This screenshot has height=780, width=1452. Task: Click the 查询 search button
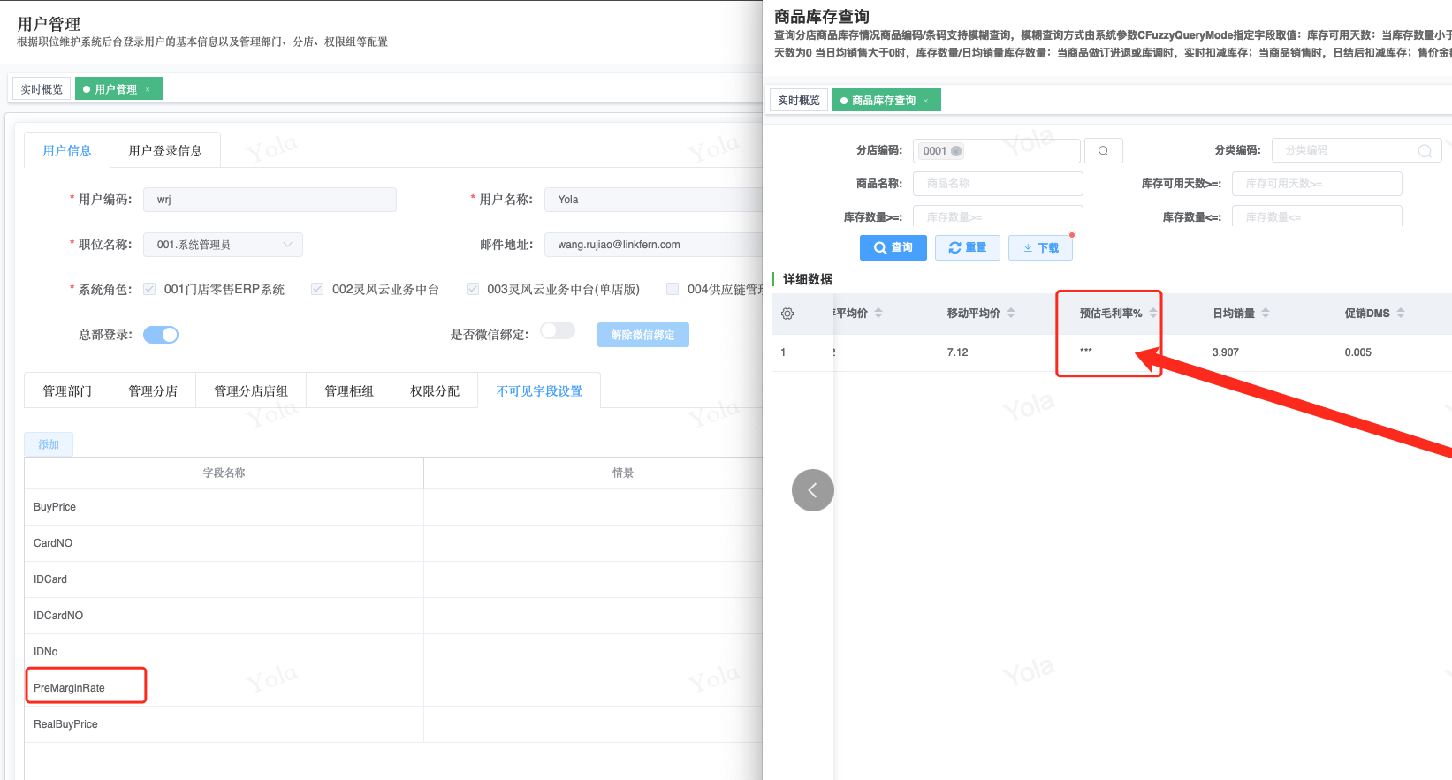pyautogui.click(x=893, y=248)
